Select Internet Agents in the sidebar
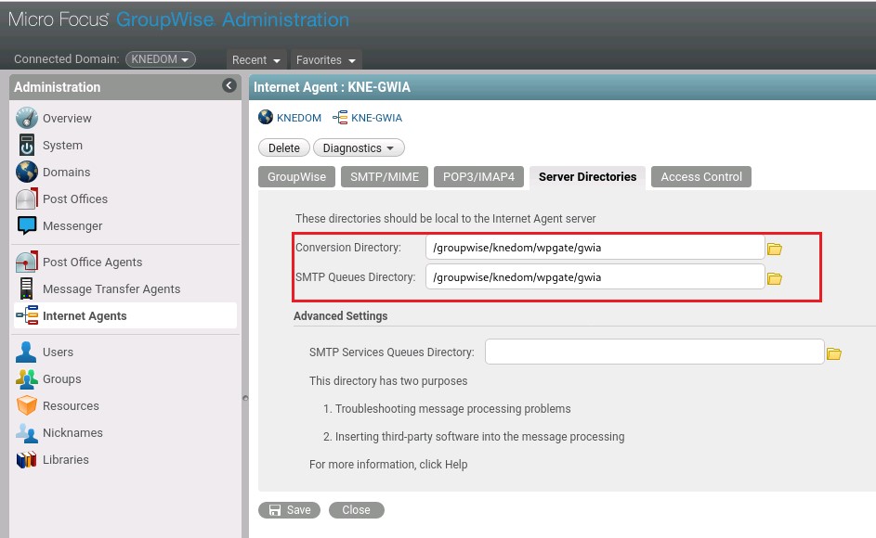The image size is (876, 538). pos(125,315)
